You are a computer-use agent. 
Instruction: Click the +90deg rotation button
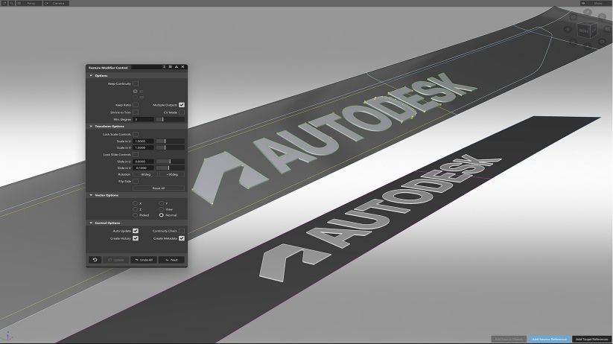(172, 174)
